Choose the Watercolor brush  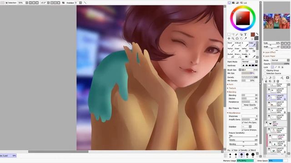252,44
